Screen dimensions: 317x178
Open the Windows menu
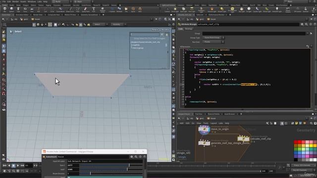(x=32, y=1)
